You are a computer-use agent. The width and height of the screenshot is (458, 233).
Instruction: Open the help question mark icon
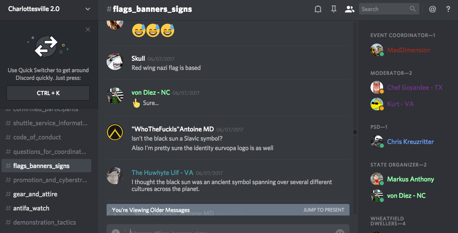coord(448,9)
